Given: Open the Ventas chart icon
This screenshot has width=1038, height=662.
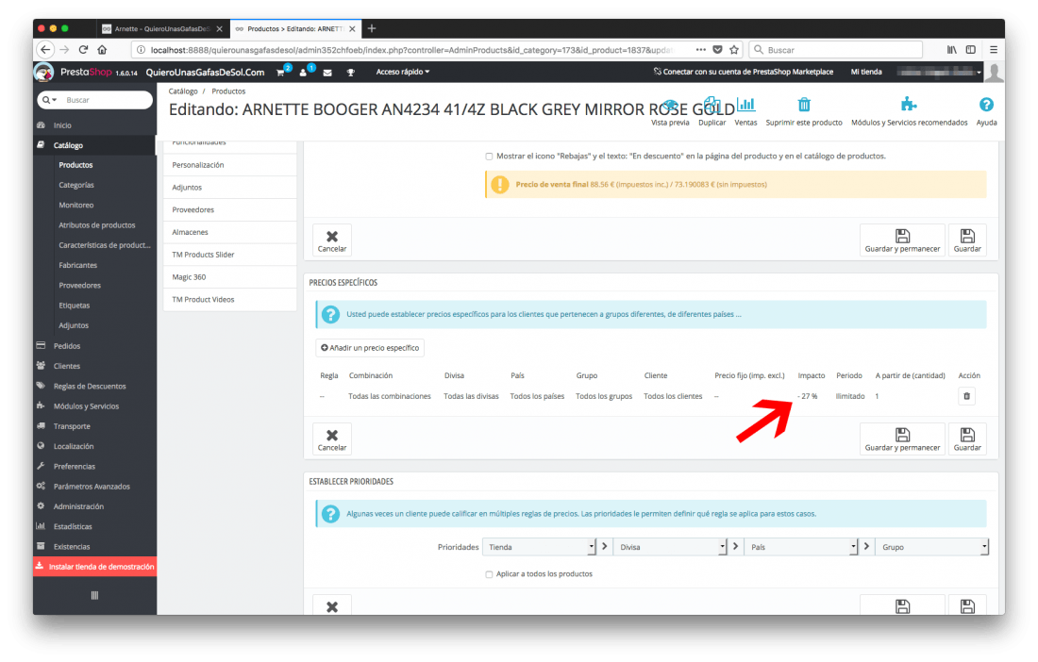Looking at the screenshot, I should pos(746,105).
